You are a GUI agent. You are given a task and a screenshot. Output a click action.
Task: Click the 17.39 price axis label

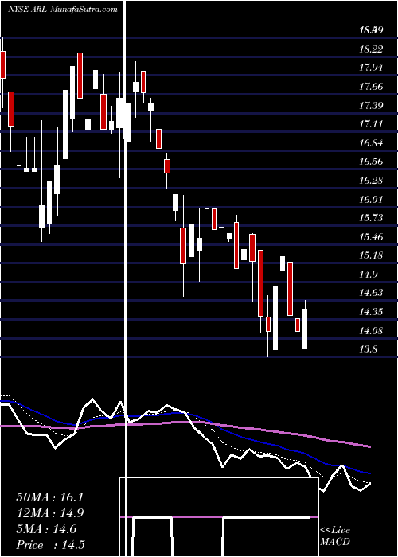tap(371, 106)
